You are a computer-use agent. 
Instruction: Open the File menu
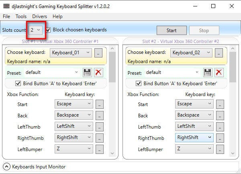[x=6, y=16]
